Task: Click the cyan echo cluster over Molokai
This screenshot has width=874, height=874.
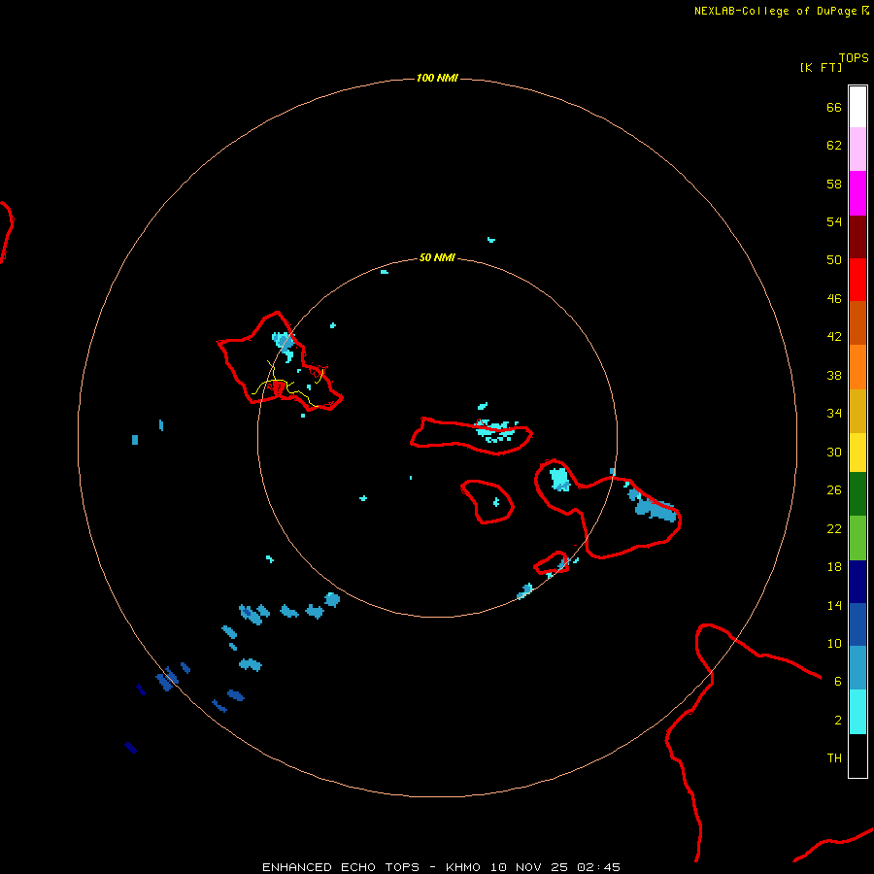Action: pyautogui.click(x=495, y=430)
